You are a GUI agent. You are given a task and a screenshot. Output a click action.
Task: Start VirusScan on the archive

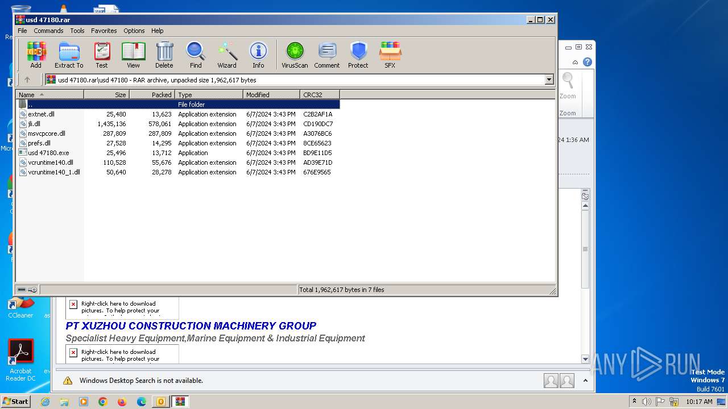[x=295, y=55]
